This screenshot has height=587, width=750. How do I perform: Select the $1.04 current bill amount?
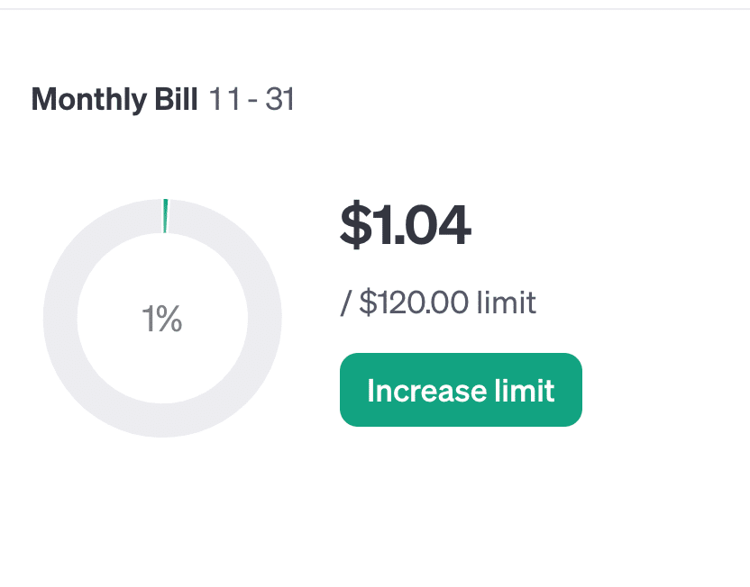click(405, 224)
